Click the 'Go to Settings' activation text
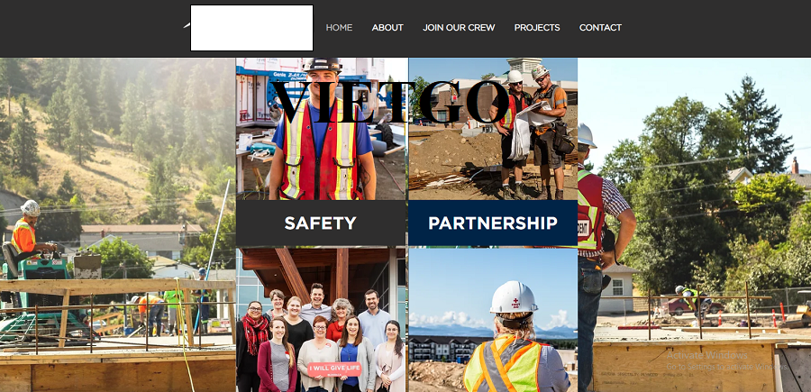Image resolution: width=811 pixels, height=392 pixels. [x=726, y=367]
